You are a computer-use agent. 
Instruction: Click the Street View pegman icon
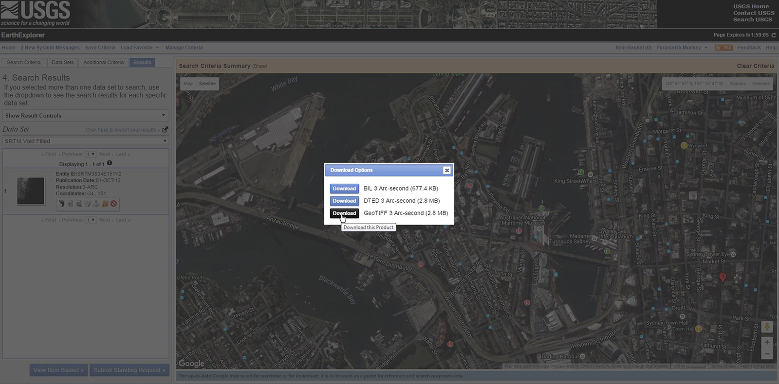point(767,327)
